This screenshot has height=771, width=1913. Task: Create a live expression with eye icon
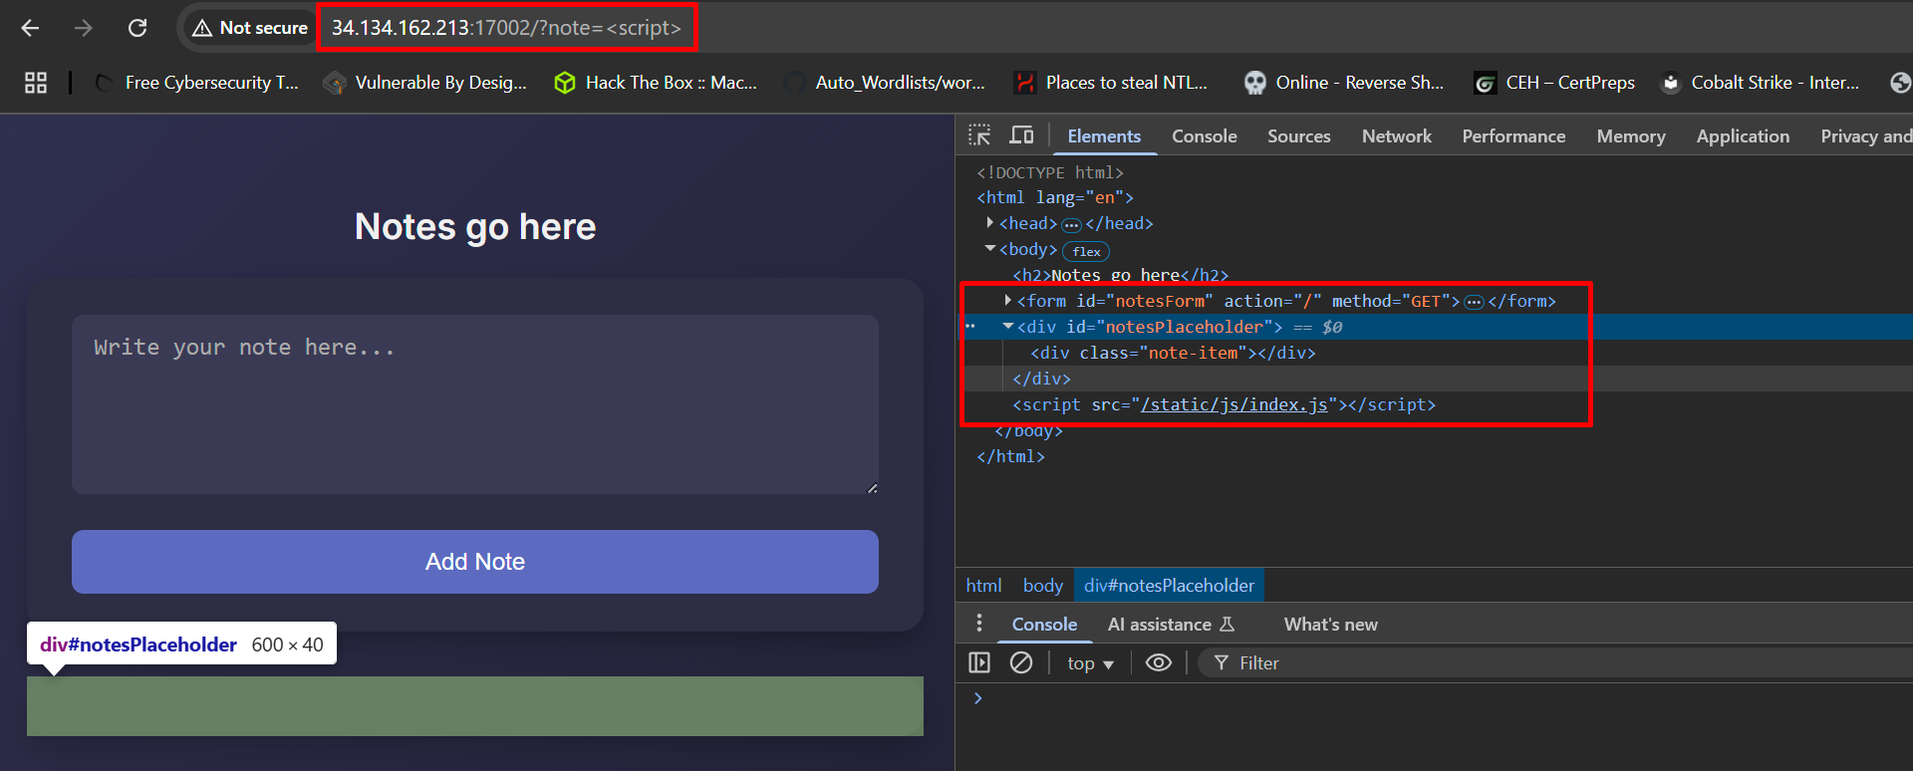(1158, 662)
